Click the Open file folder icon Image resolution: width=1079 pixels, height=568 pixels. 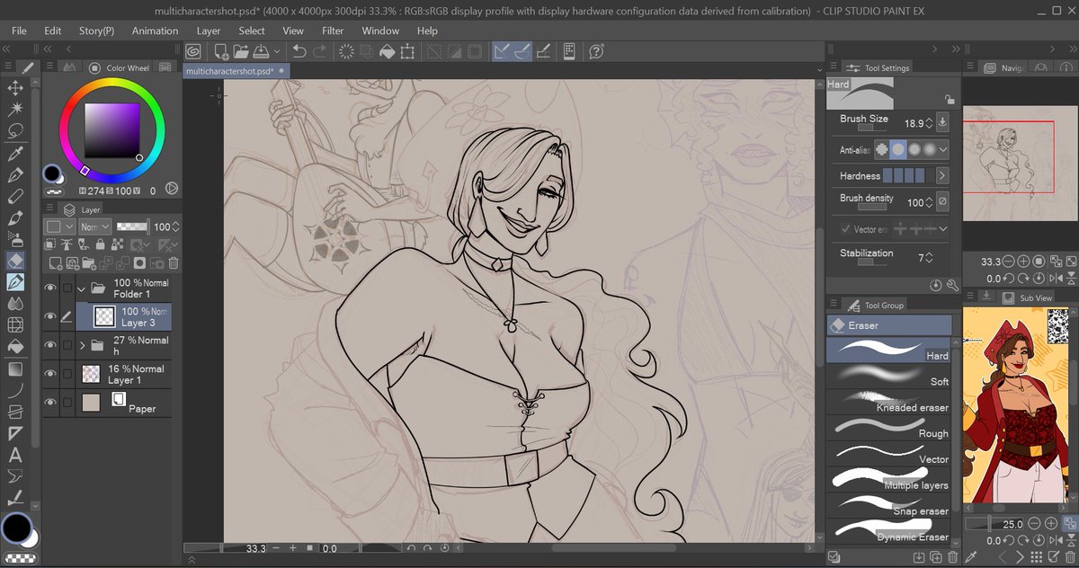[x=241, y=52]
